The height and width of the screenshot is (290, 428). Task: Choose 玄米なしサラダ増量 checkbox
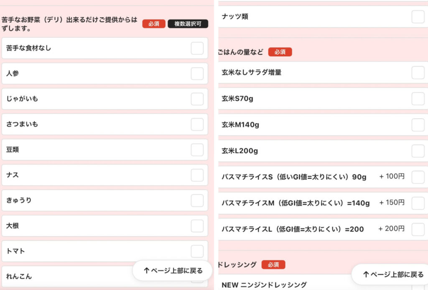click(x=418, y=72)
